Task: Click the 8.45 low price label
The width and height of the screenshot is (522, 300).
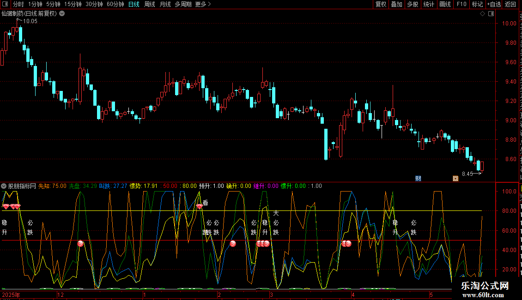Action: point(467,174)
